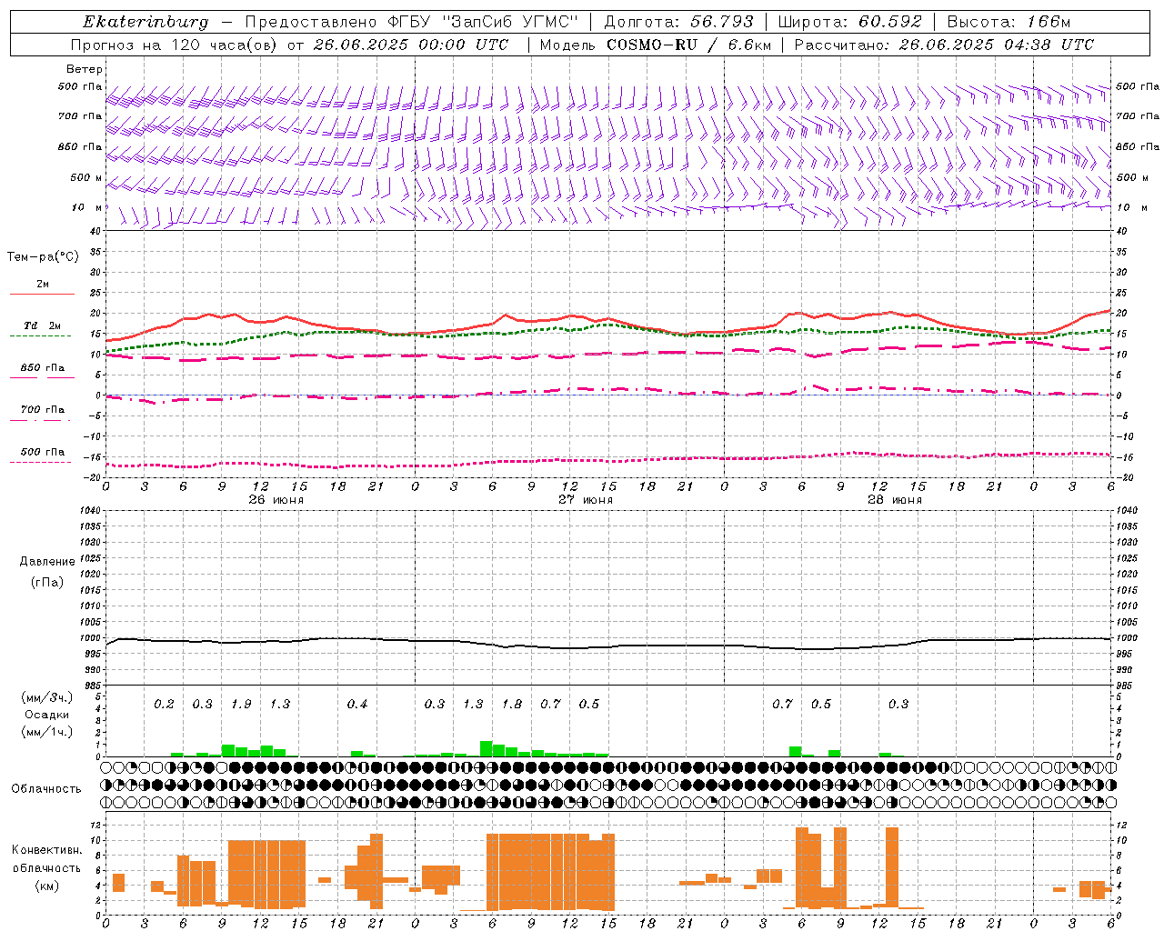This screenshot has width=1164, height=931.
Task: Click the green dashed Td legend line sample
Action: pos(41,336)
